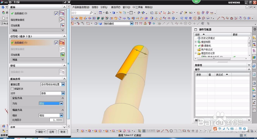257x139 pixels.
Task: Toggle the checkmark beside 摄像机 node
Action: click(x=199, y=46)
